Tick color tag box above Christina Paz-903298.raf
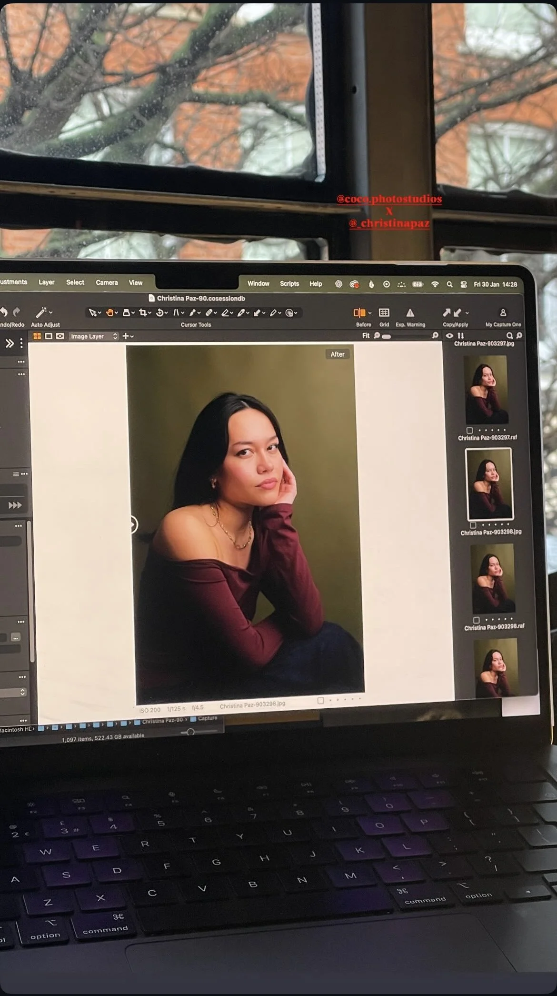Viewport: 557px width, 996px height. click(476, 620)
